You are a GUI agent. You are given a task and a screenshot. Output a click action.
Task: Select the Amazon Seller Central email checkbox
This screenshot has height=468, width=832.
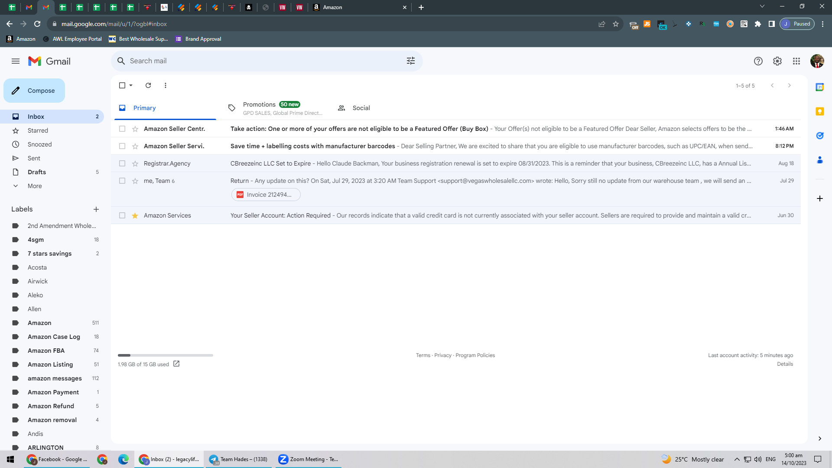pyautogui.click(x=122, y=129)
